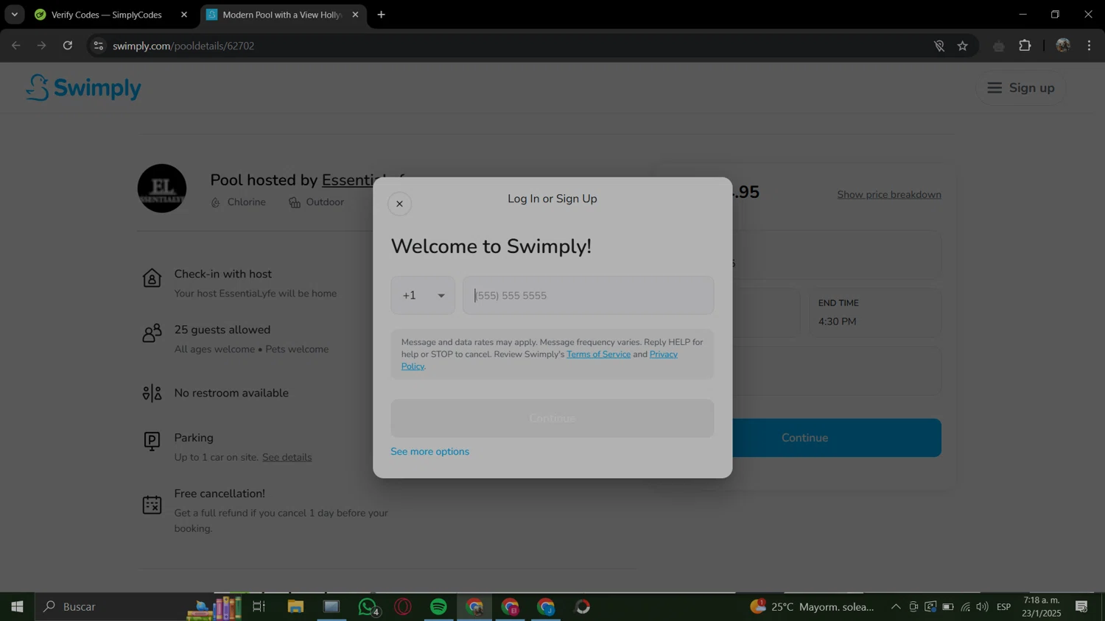Close the Log In or Sign Up dialog
1105x621 pixels.
[x=399, y=204]
